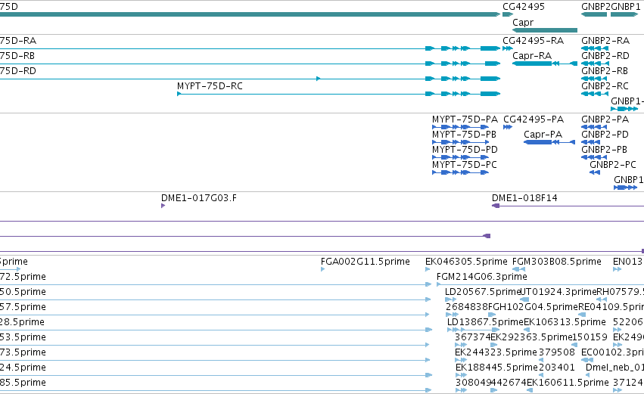Select the GNBP2-RC transcript label
The image size is (644, 394).
click(605, 86)
